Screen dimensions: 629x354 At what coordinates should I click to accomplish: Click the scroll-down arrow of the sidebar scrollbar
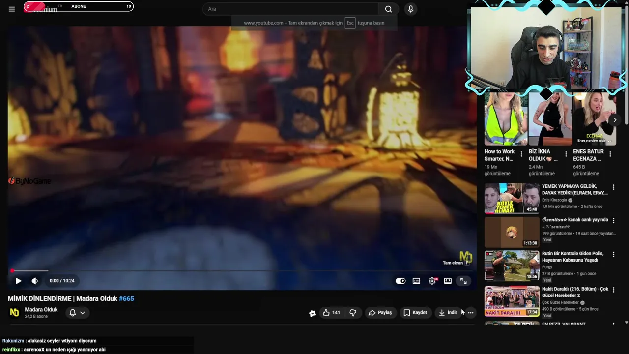tap(626, 323)
